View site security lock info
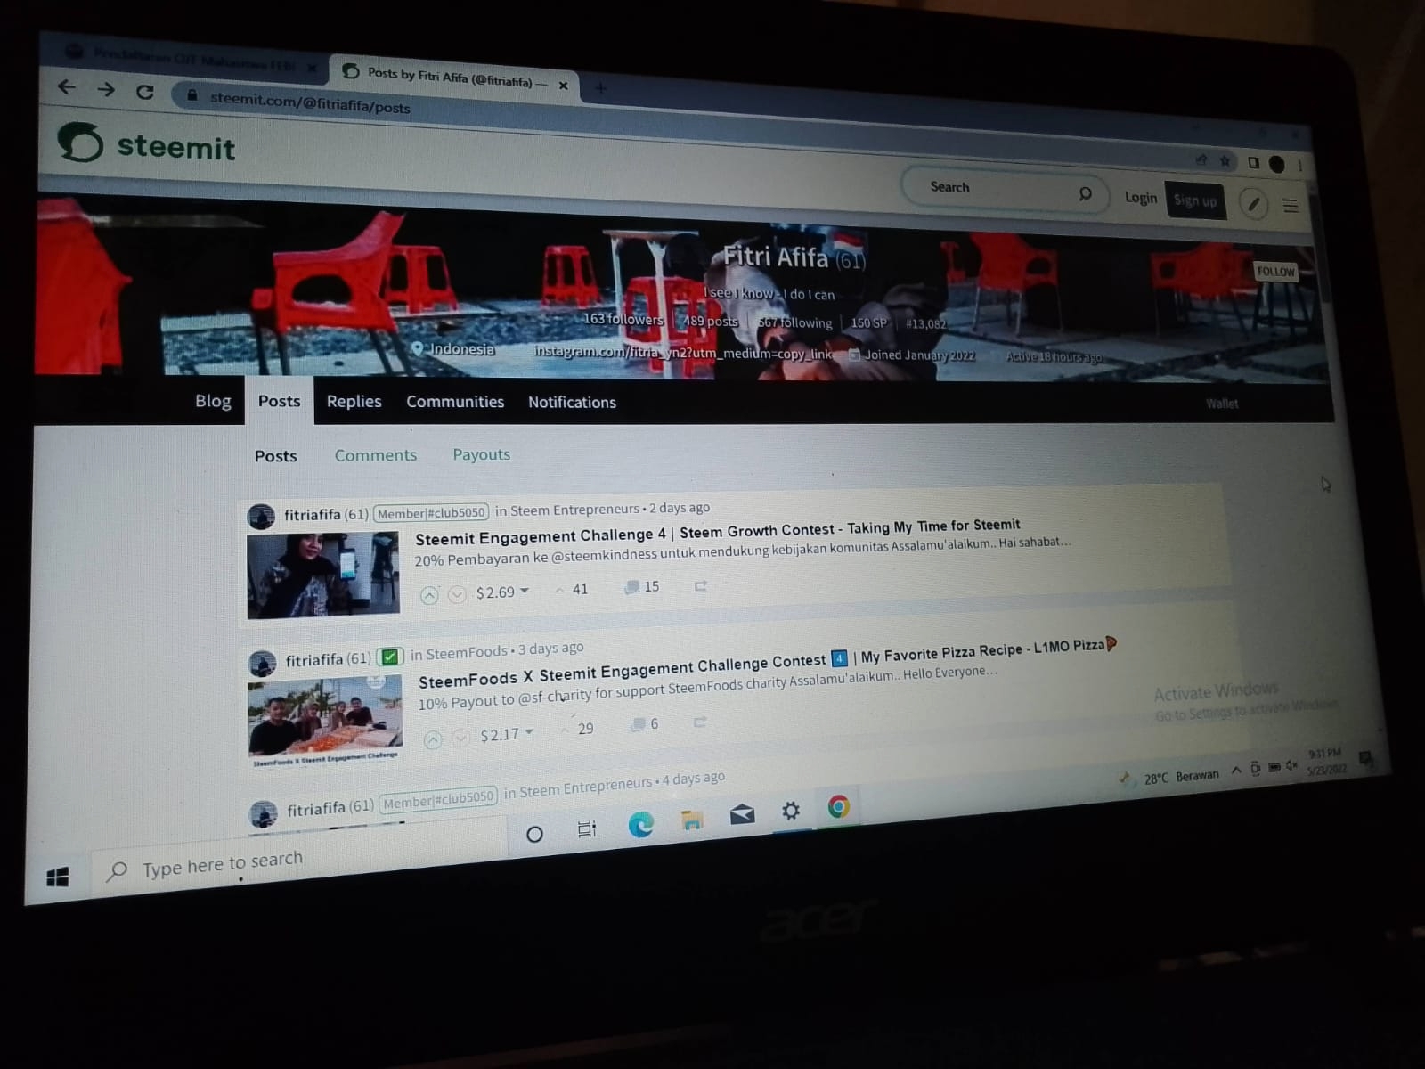Image resolution: width=1425 pixels, height=1069 pixels. 191,94
